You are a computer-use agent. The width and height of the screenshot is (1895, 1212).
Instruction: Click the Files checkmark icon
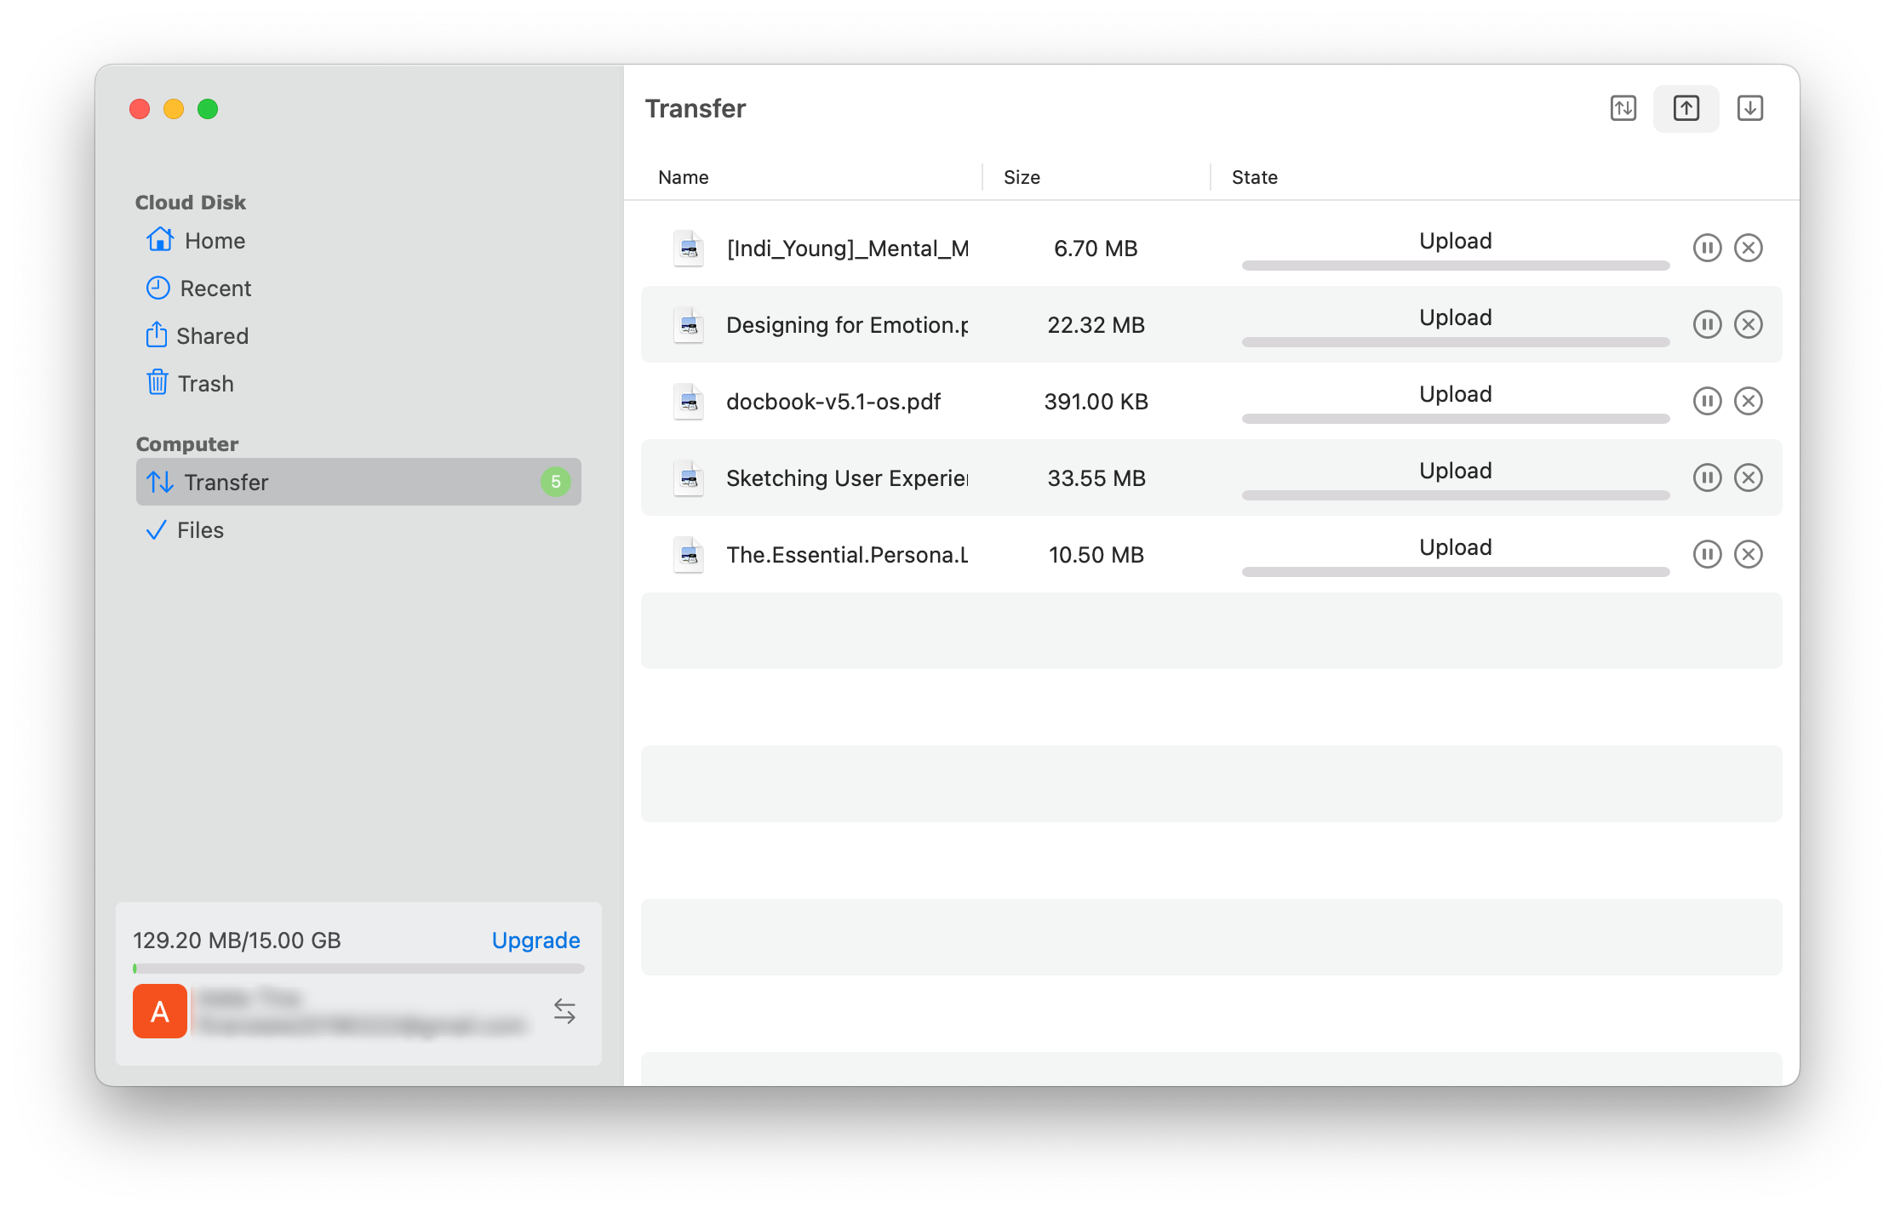(x=157, y=530)
